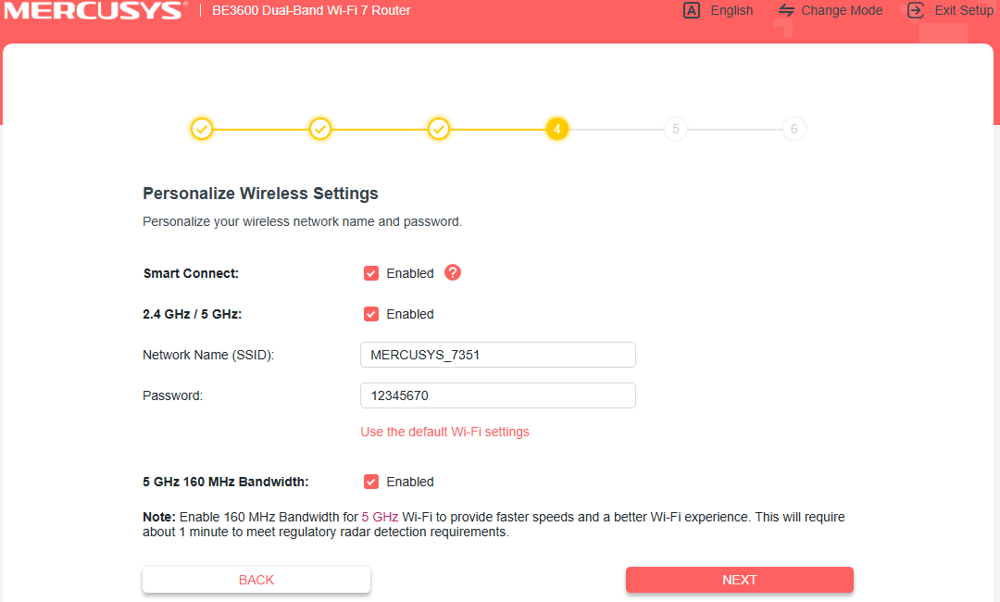This screenshot has width=1000, height=602.
Task: Click the Password input field
Action: tap(497, 395)
